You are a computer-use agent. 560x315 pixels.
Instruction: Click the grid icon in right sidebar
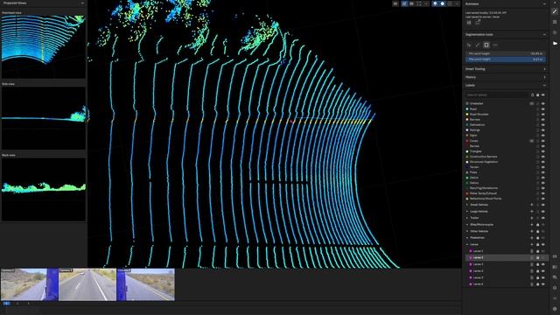click(555, 22)
